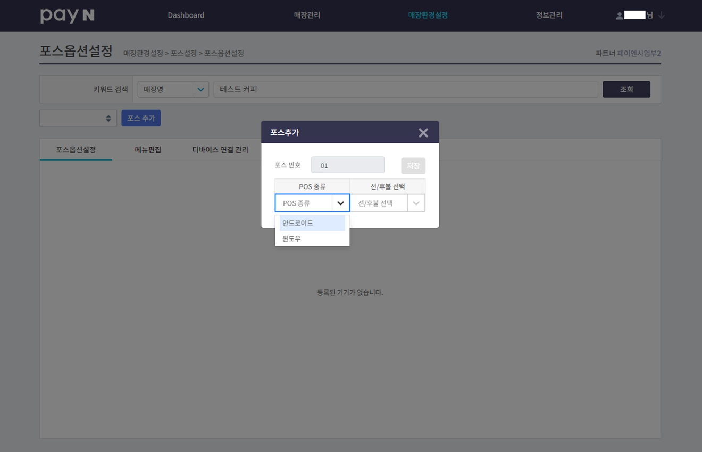
Task: Open the 선/후불 선택 dropdown
Action: 388,203
